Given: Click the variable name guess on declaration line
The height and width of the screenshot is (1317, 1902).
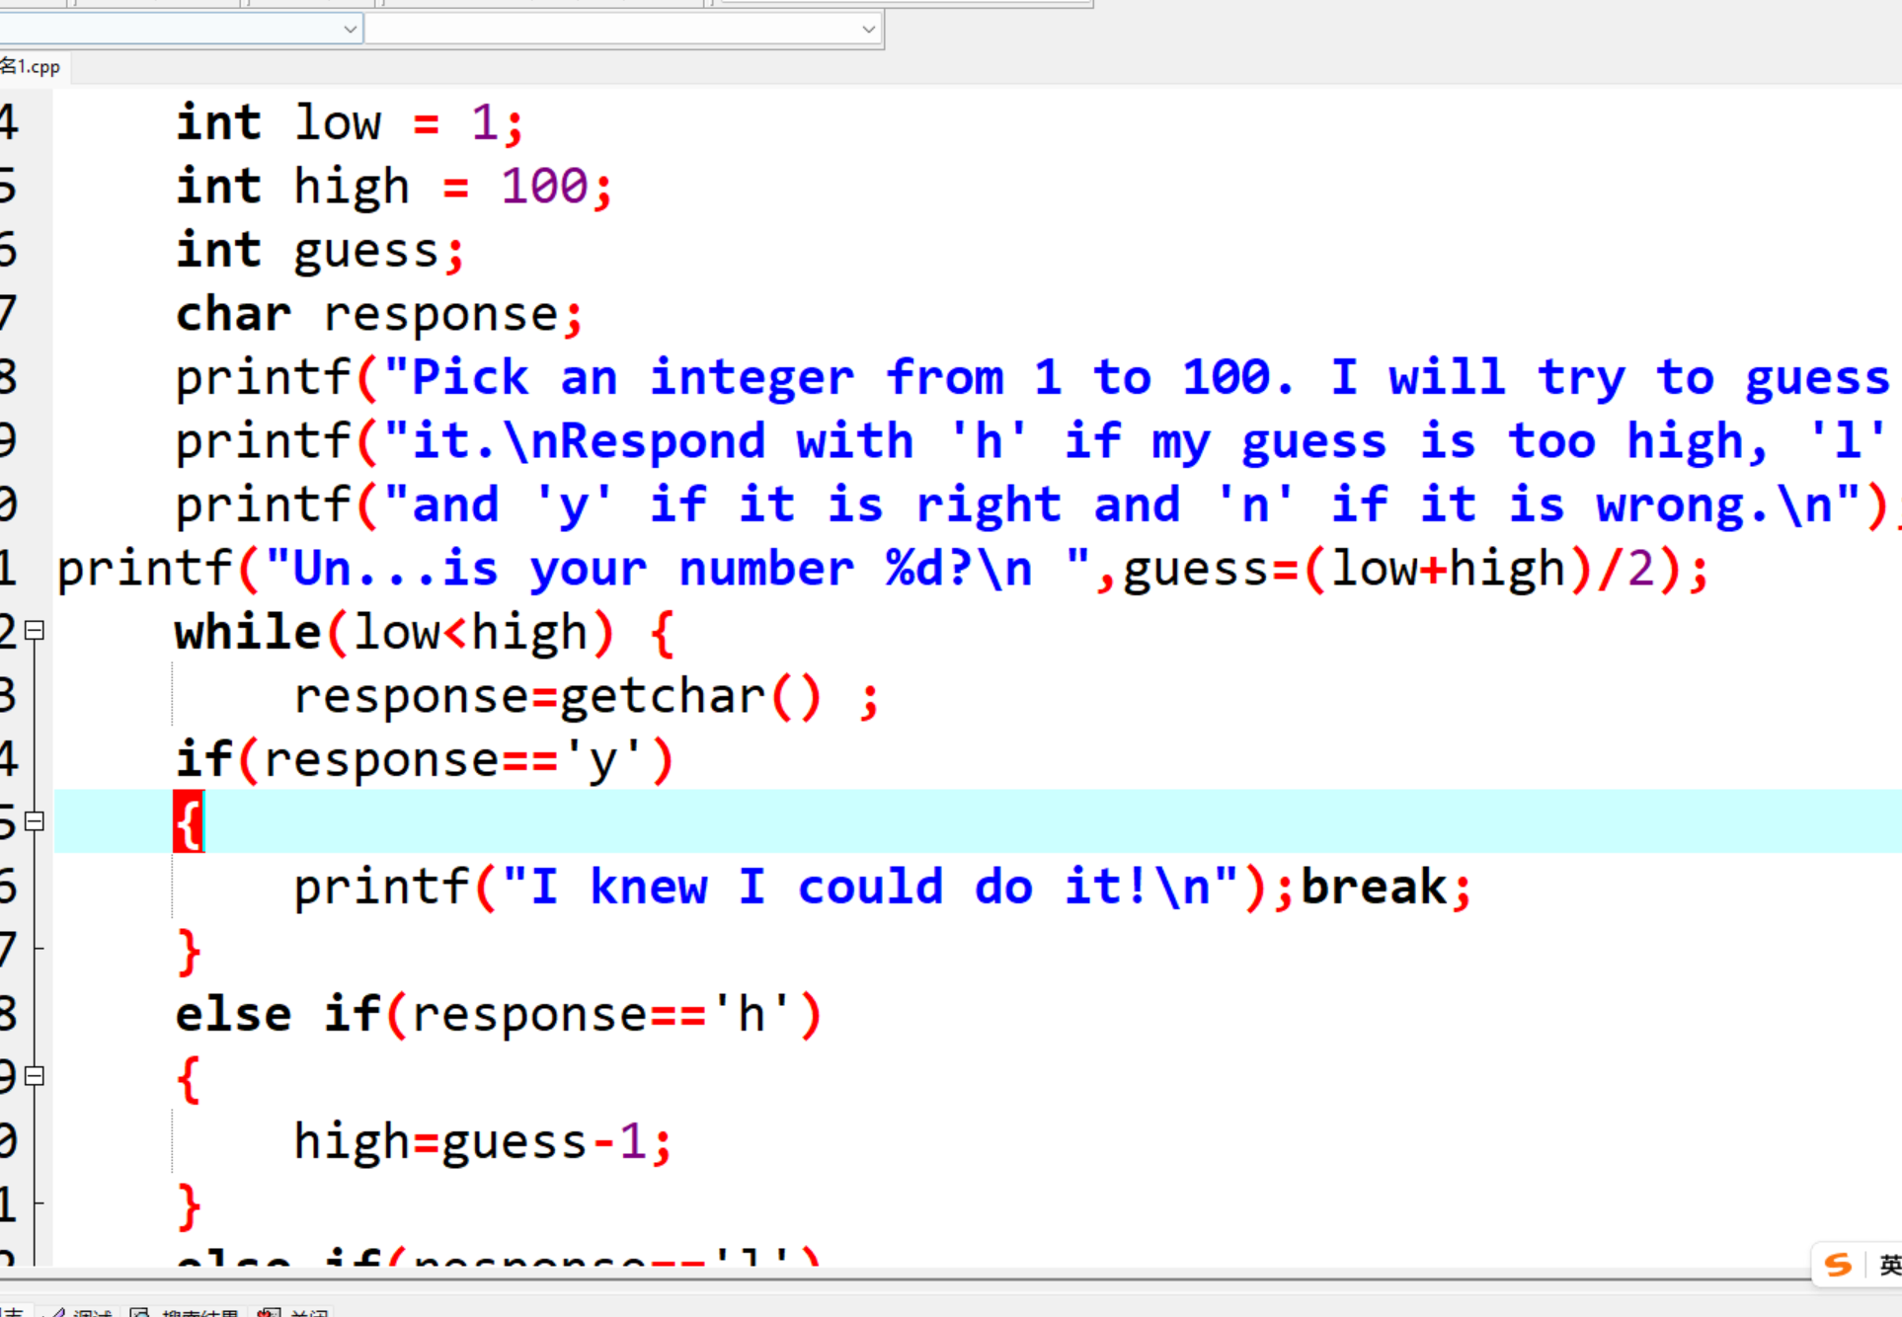Looking at the screenshot, I should click(365, 251).
